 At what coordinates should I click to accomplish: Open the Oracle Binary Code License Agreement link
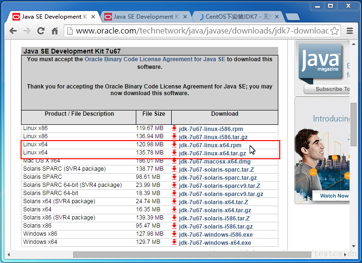[154, 59]
